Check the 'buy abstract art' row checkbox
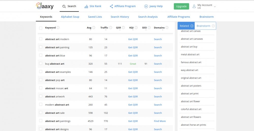Screen dimensions: 254x131 click(41, 63)
